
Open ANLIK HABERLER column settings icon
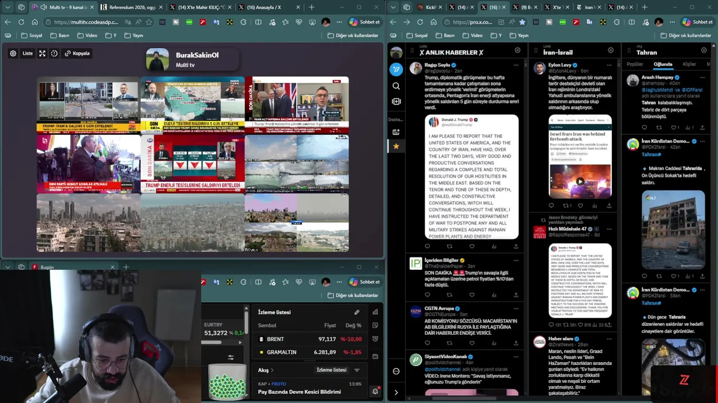[x=517, y=50]
